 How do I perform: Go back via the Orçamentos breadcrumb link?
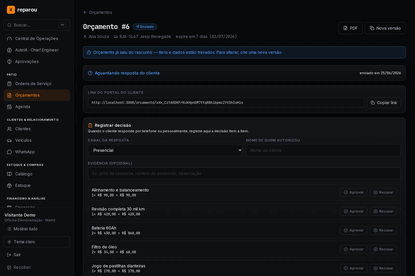point(98,12)
